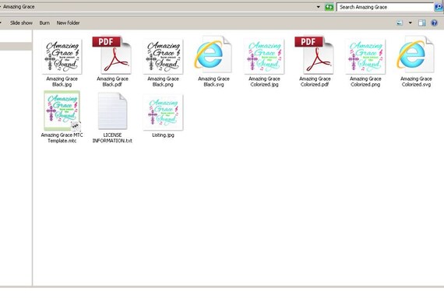Select Amazing Grace Colorized.pdf icon
This screenshot has height=298, width=444.
(315, 55)
